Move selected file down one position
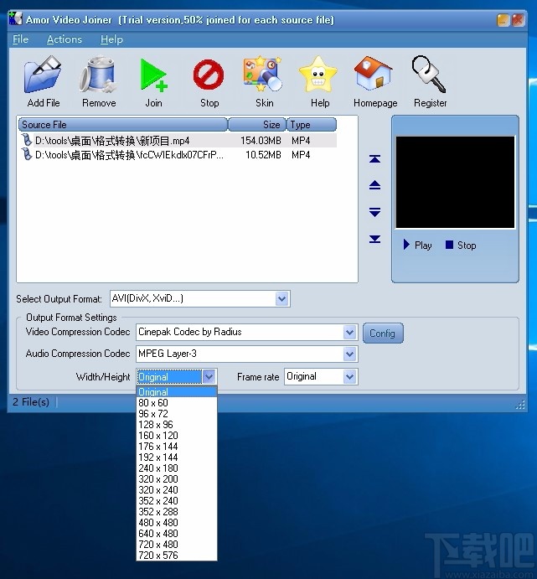 (x=375, y=212)
